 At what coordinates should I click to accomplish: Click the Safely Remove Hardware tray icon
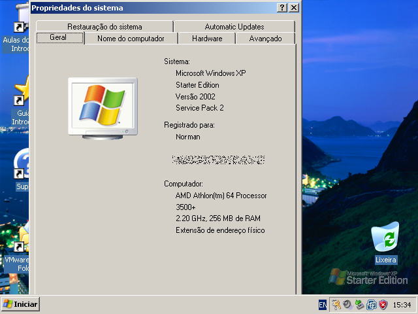click(x=359, y=304)
